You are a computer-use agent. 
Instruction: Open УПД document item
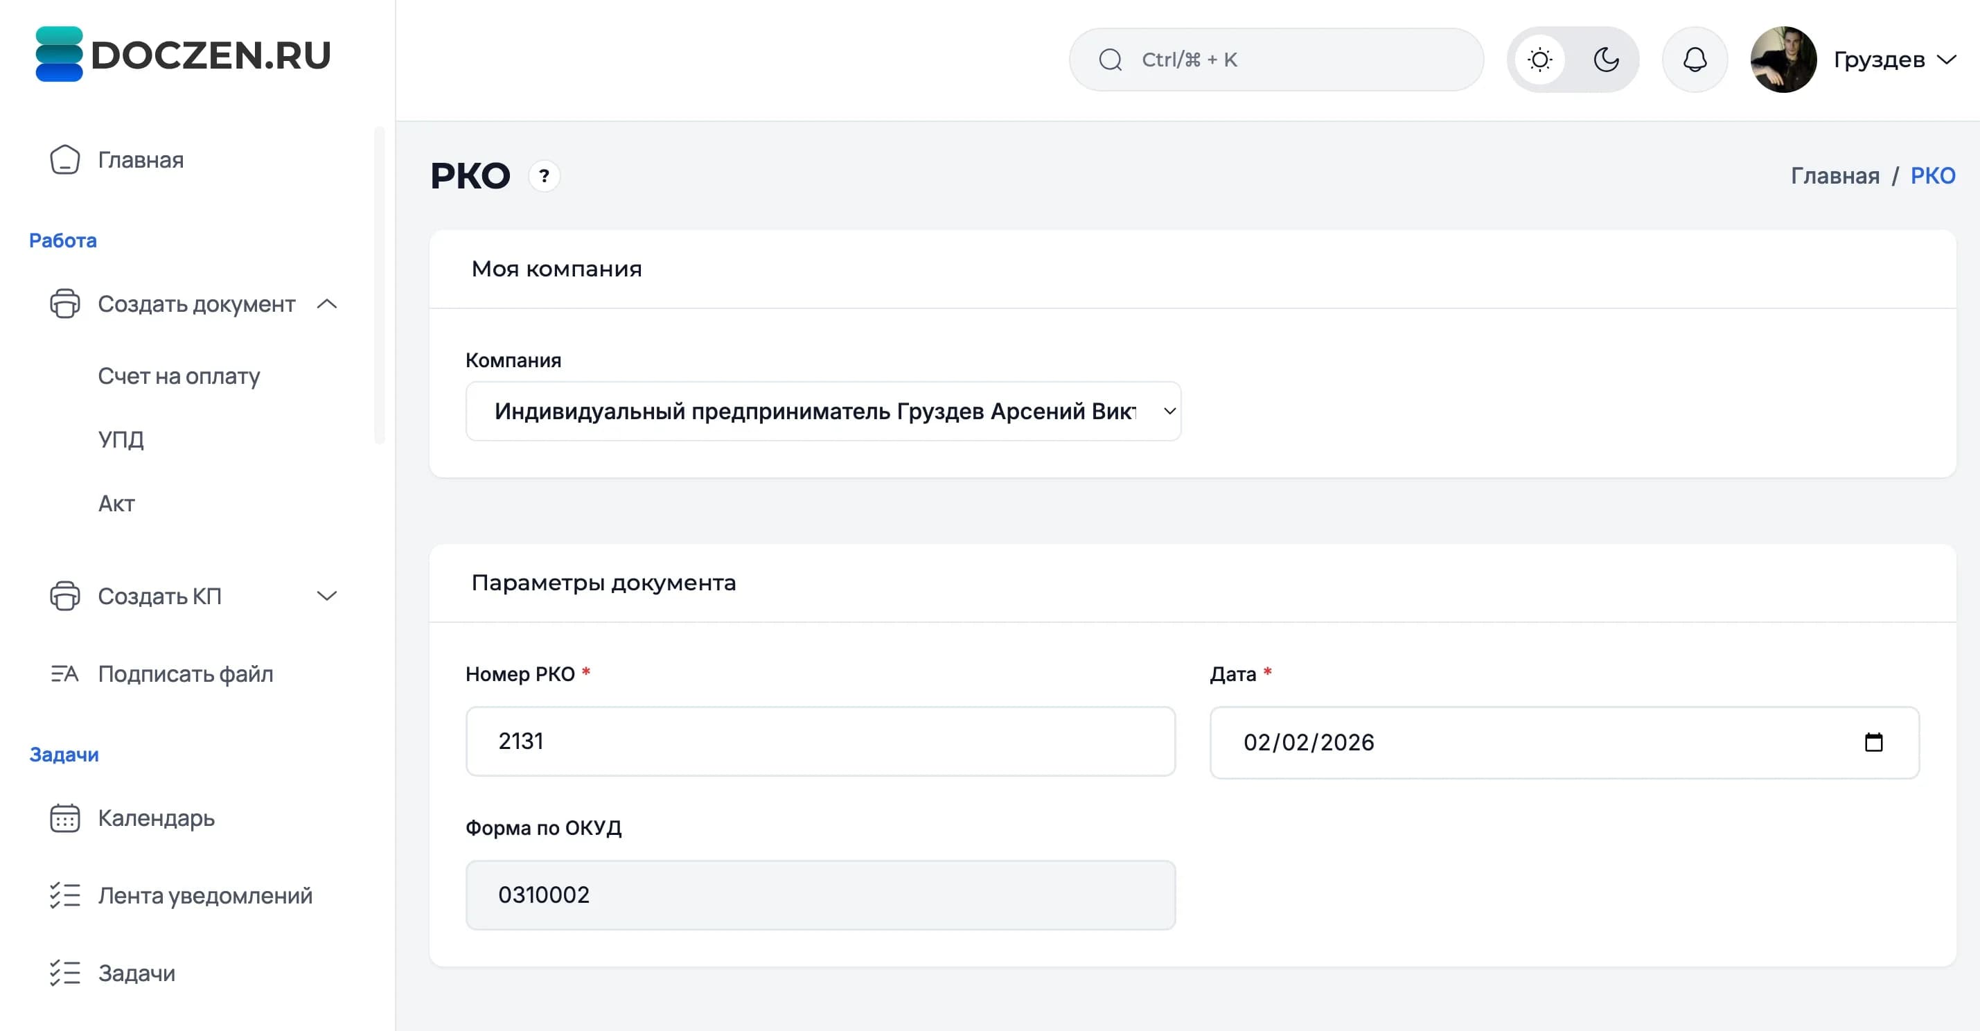pos(121,440)
